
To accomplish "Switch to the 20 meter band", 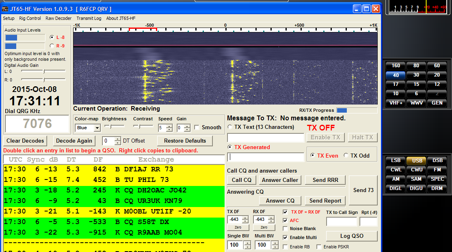I will tap(437, 75).
